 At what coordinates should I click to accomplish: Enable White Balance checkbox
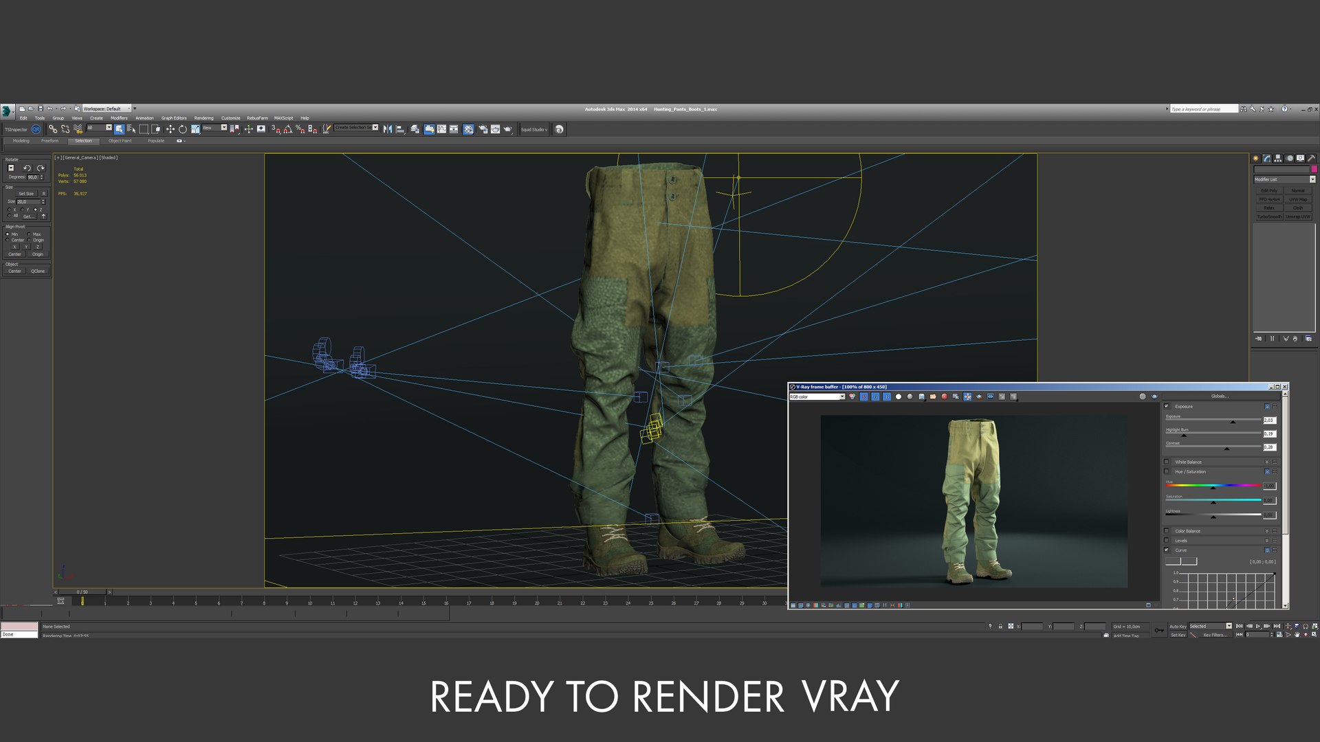[x=1166, y=462]
